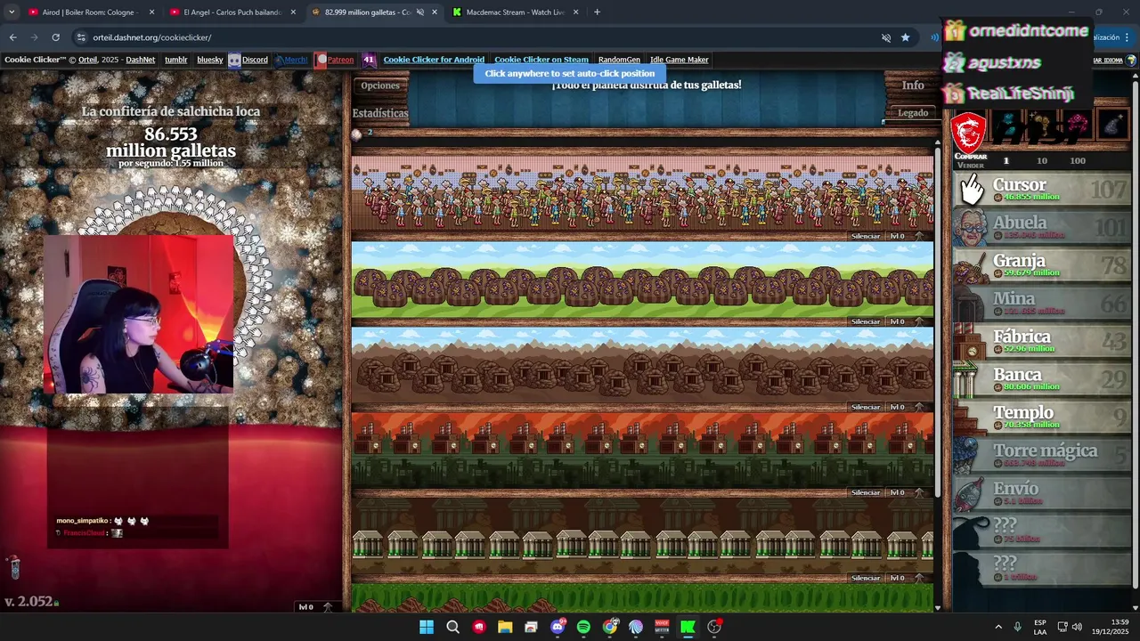The image size is (1140, 641).
Task: Open File Explorer from the taskbar
Action: [x=505, y=627]
